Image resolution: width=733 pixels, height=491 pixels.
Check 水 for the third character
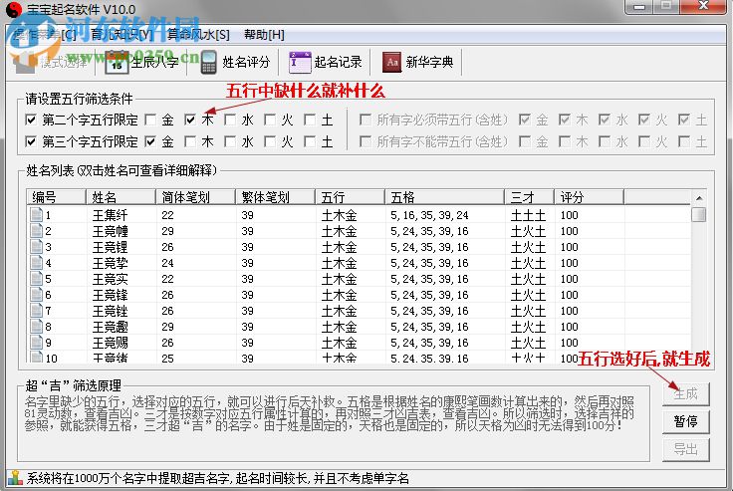230,141
